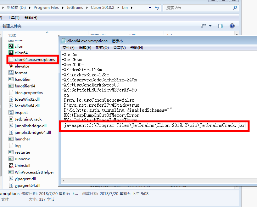
Task: Select the WinProcessListHelper executable icon
Action: tap(11, 172)
